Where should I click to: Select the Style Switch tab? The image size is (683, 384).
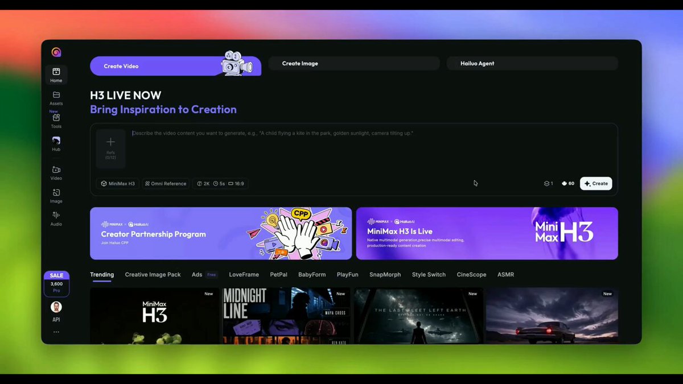(429, 275)
